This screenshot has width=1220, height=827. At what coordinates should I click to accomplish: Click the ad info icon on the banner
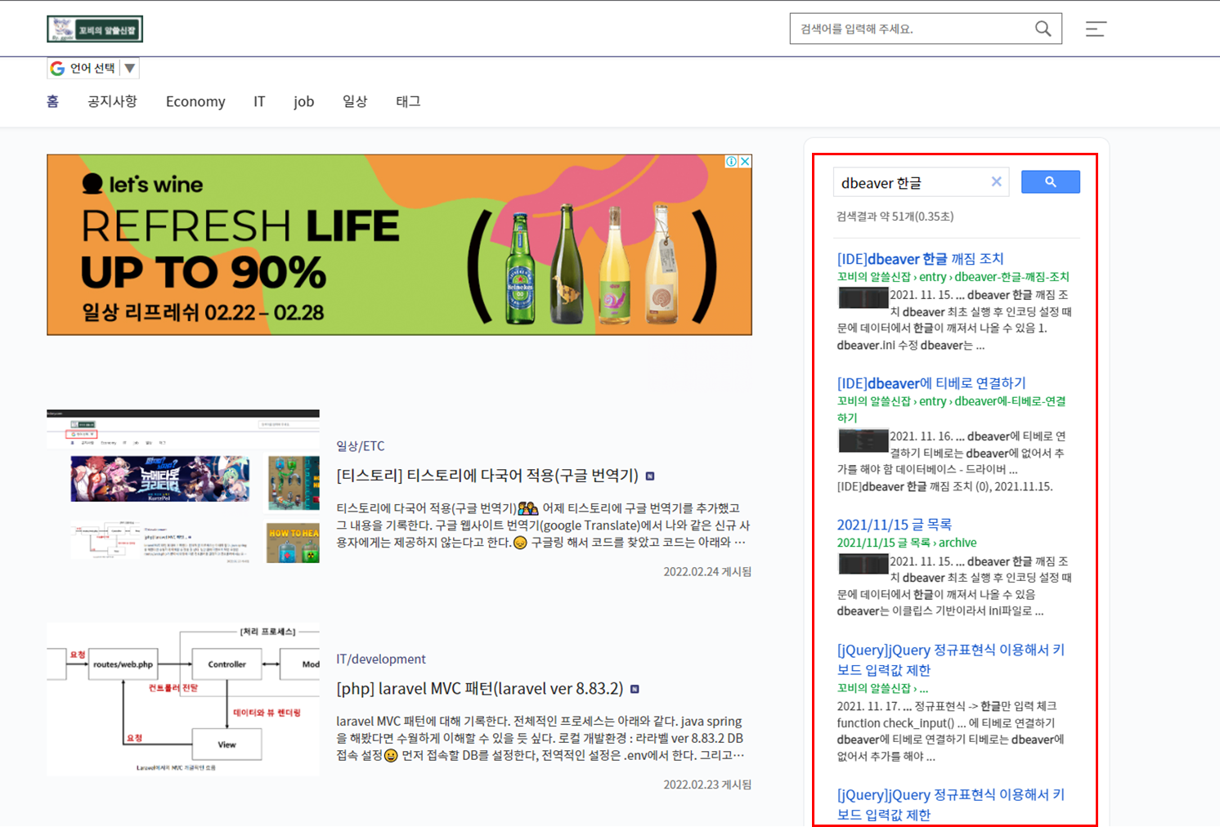(x=732, y=162)
